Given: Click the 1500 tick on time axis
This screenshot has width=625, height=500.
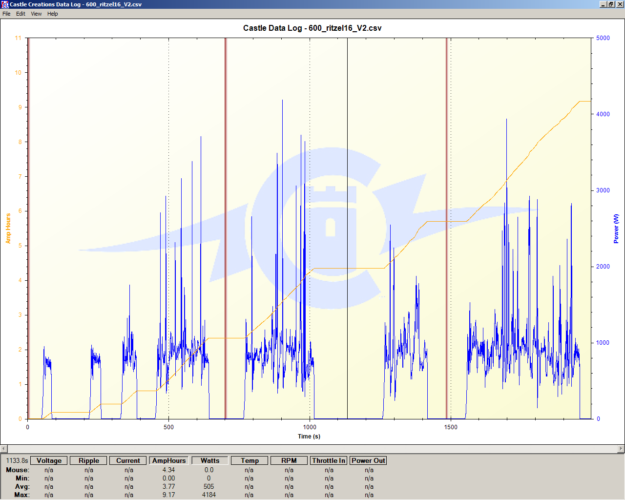Looking at the screenshot, I should [451, 427].
